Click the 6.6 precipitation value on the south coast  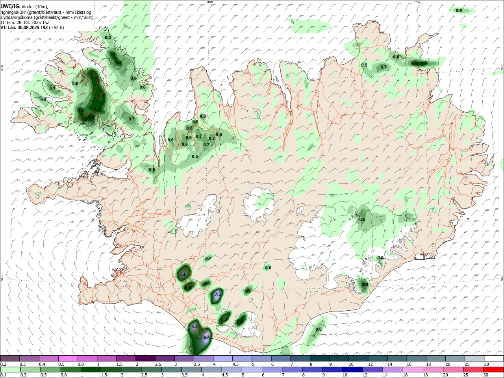click(x=207, y=338)
